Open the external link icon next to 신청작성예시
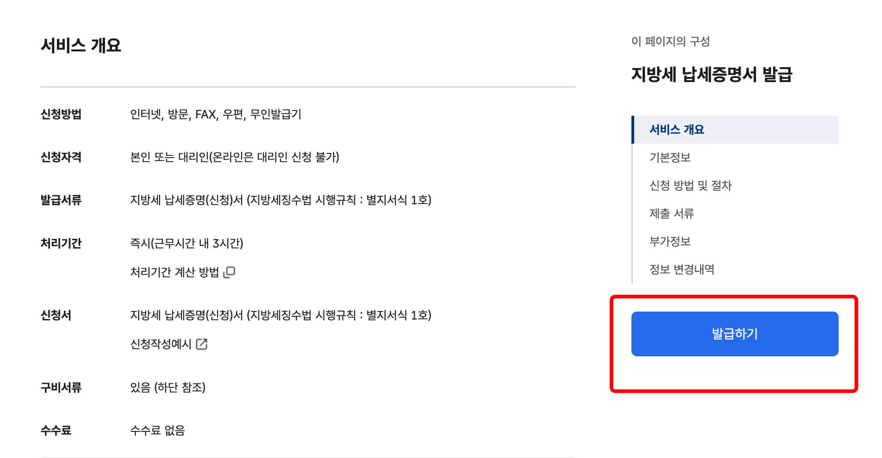 203,345
